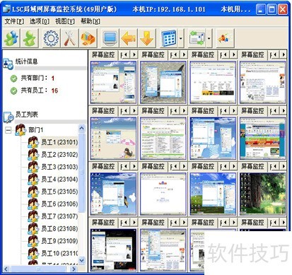292x275 pixels.
Task: Click the employee list scrollbar down arrow
Action: [x=81, y=260]
